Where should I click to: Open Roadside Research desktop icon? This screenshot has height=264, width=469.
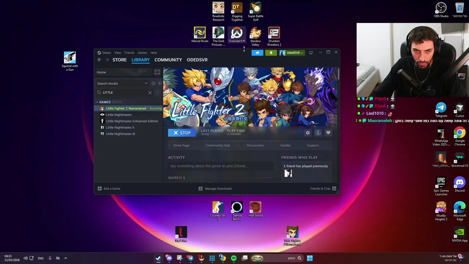pos(218,12)
